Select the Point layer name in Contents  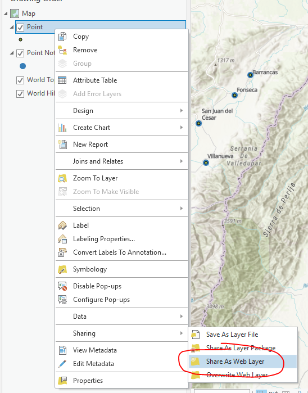tap(35, 27)
